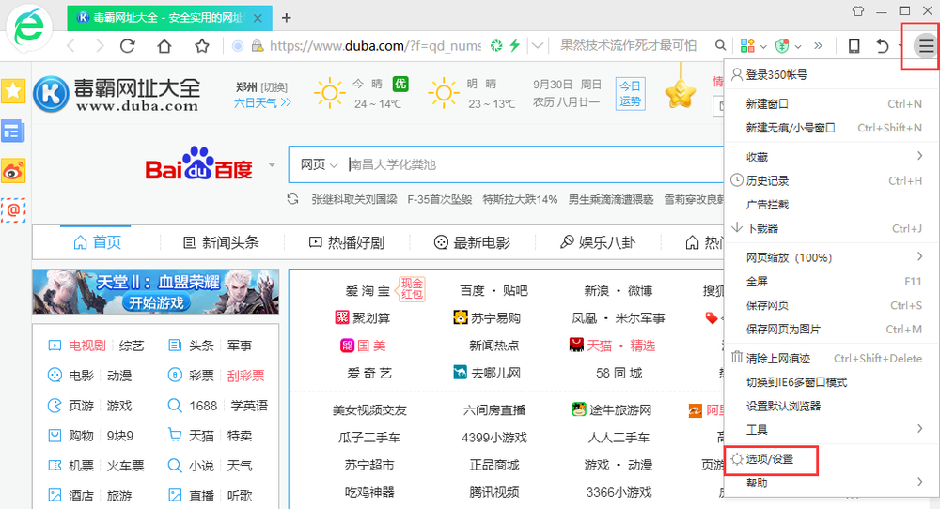This screenshot has height=509, width=940.
Task: Click the 360 browser logo
Action: click(x=29, y=27)
